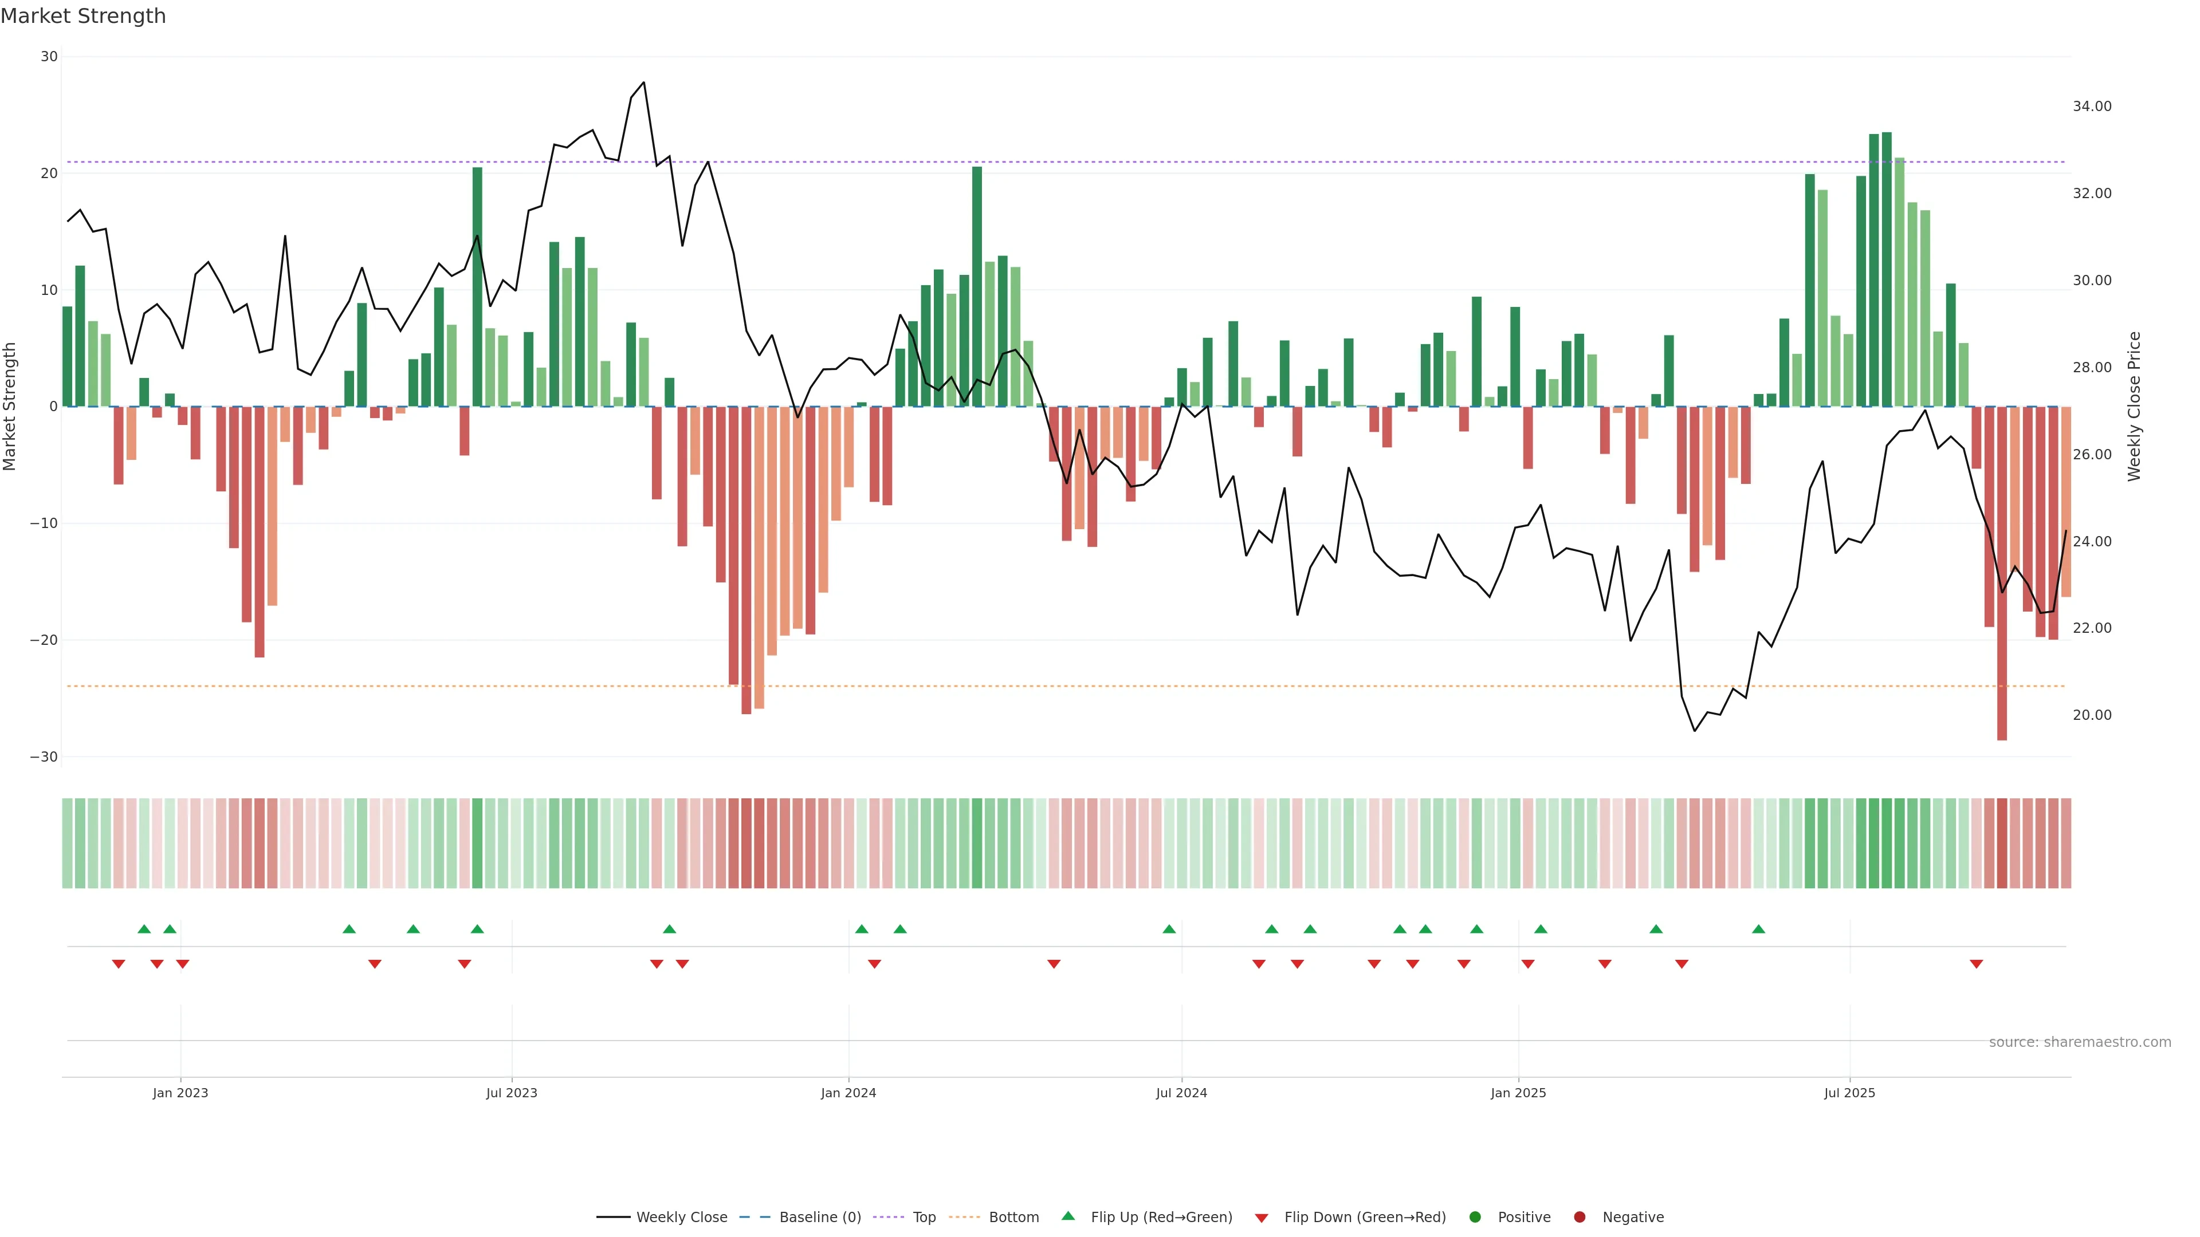Click the Jul 2025 x-axis label
This screenshot has width=2200, height=1237.
[1849, 1093]
